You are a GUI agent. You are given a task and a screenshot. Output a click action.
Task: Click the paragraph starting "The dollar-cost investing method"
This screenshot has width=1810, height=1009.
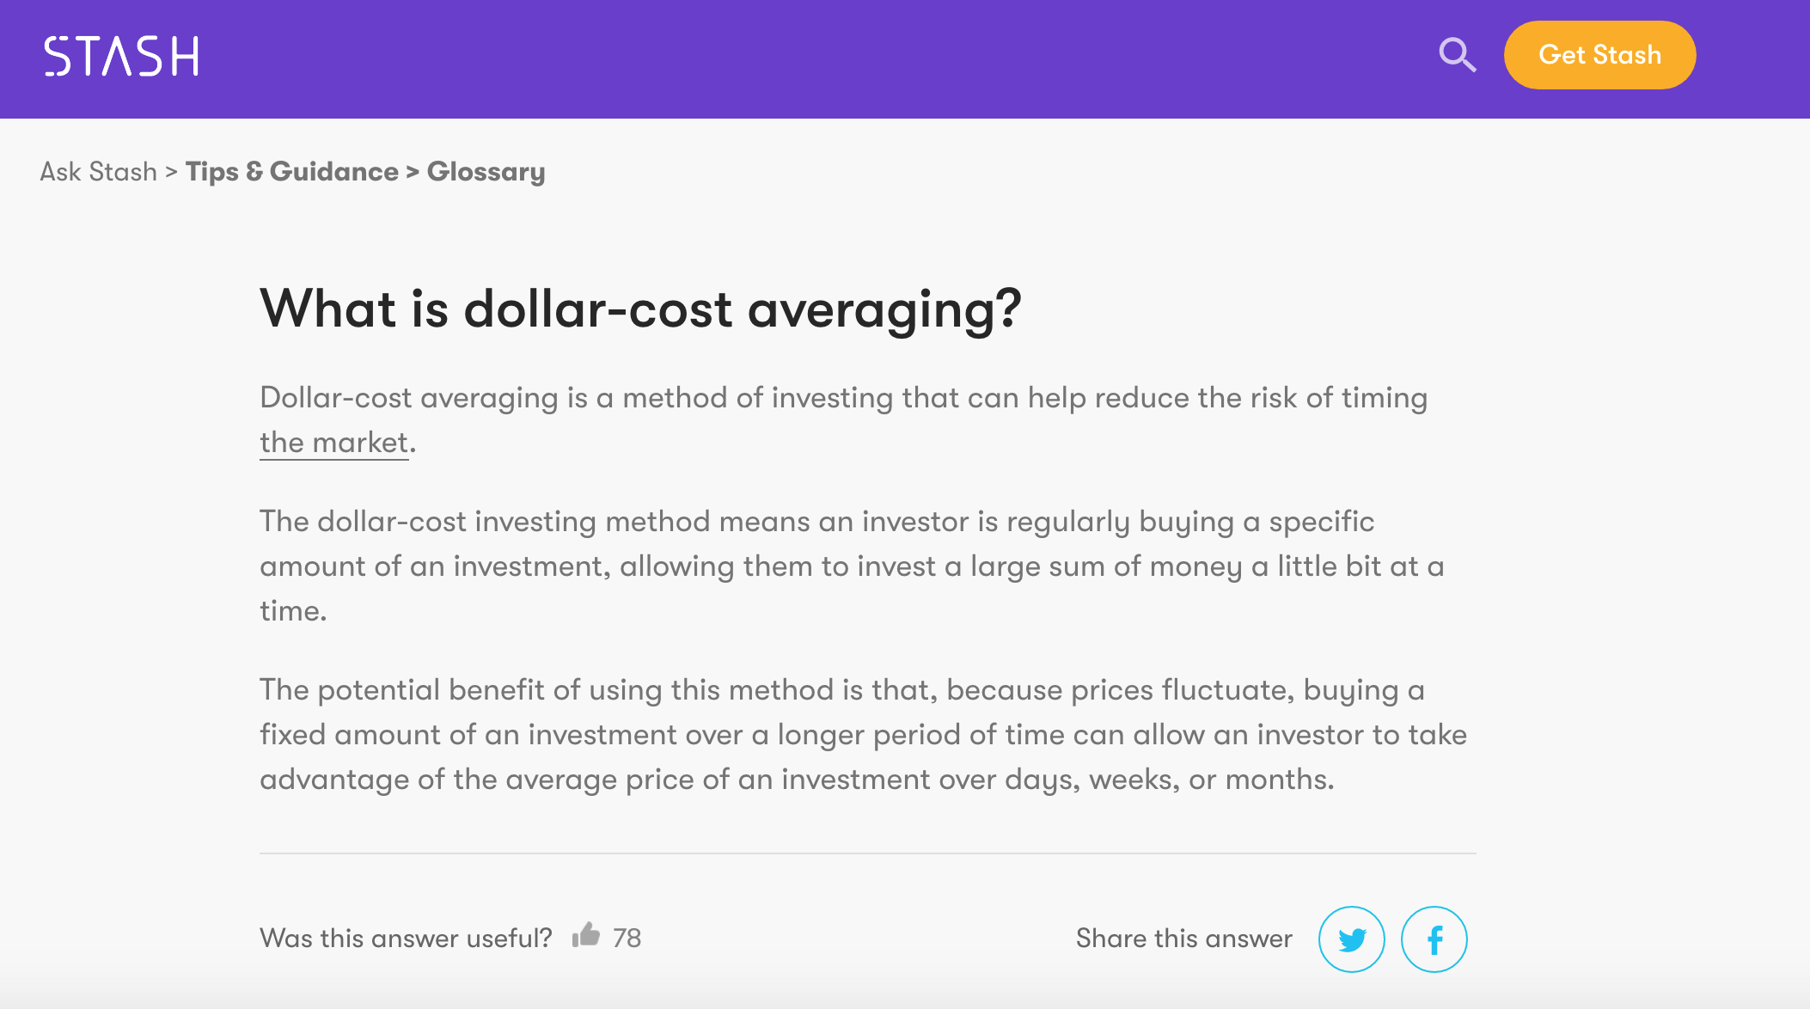(x=851, y=566)
